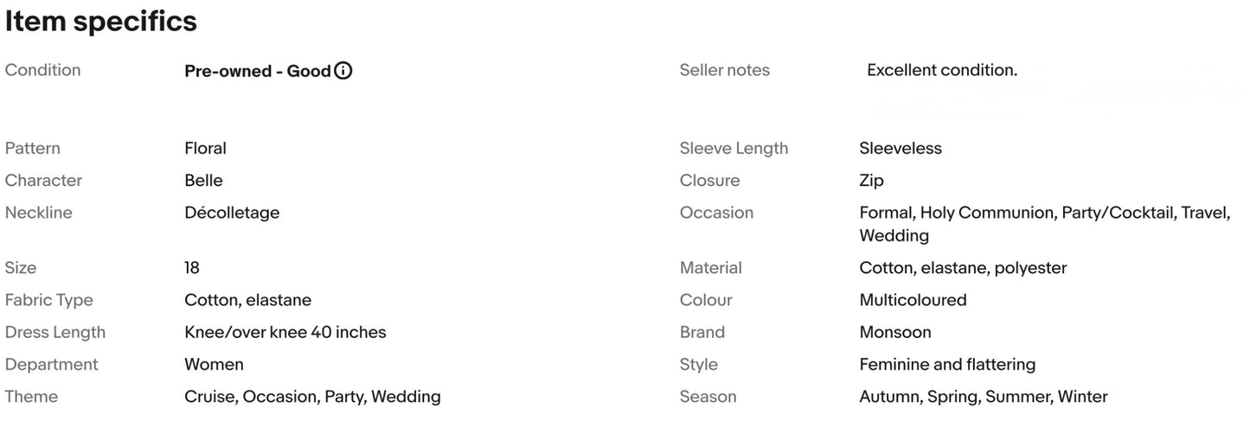The image size is (1250, 440).
Task: Select the Décolletage neckline value
Action: [232, 213]
